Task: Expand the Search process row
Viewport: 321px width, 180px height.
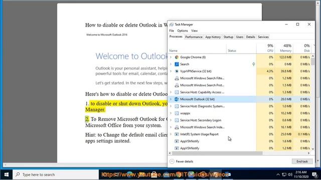Action: click(x=171, y=64)
